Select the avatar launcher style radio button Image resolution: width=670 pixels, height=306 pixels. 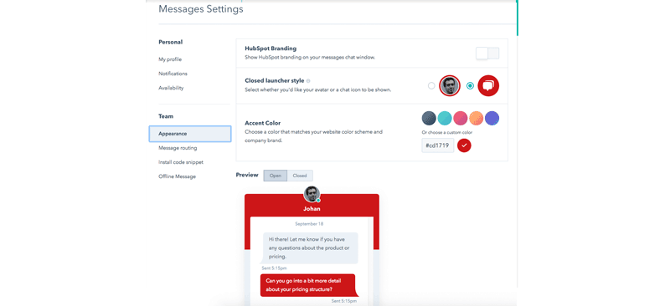pos(431,86)
